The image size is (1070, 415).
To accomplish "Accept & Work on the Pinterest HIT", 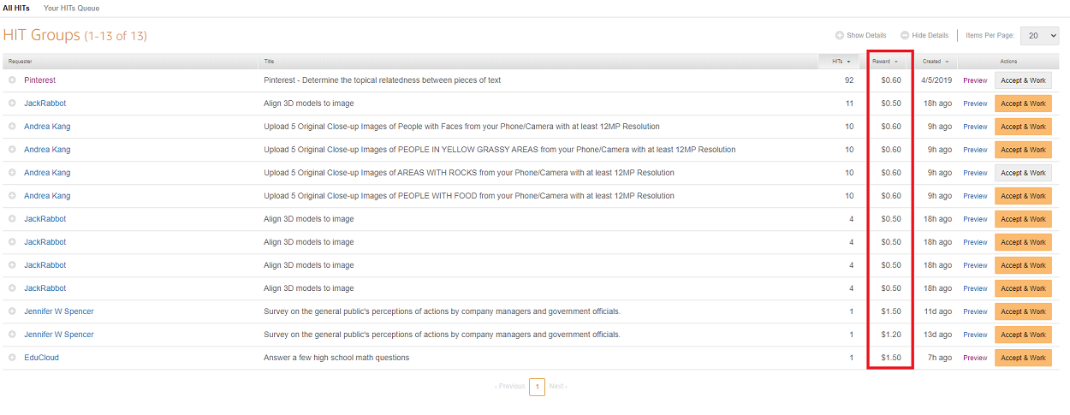I will [1023, 80].
